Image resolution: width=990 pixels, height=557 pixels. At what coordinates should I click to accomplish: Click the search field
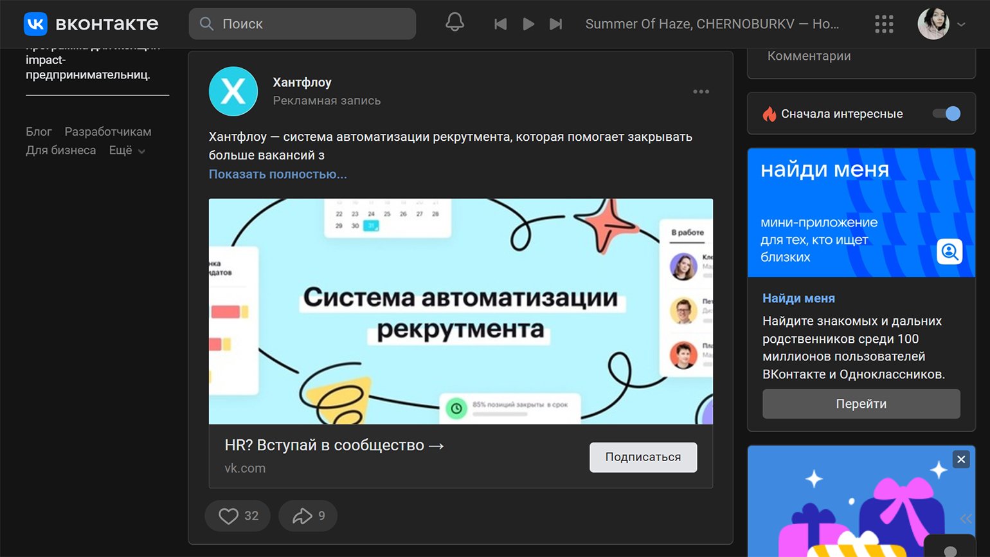click(302, 24)
